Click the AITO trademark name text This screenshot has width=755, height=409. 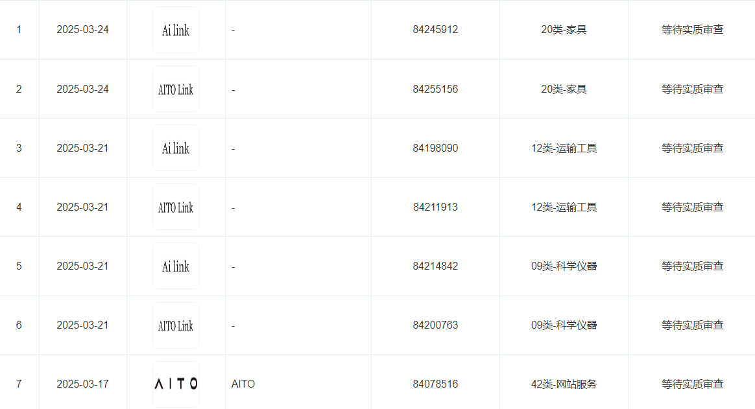pyautogui.click(x=243, y=384)
